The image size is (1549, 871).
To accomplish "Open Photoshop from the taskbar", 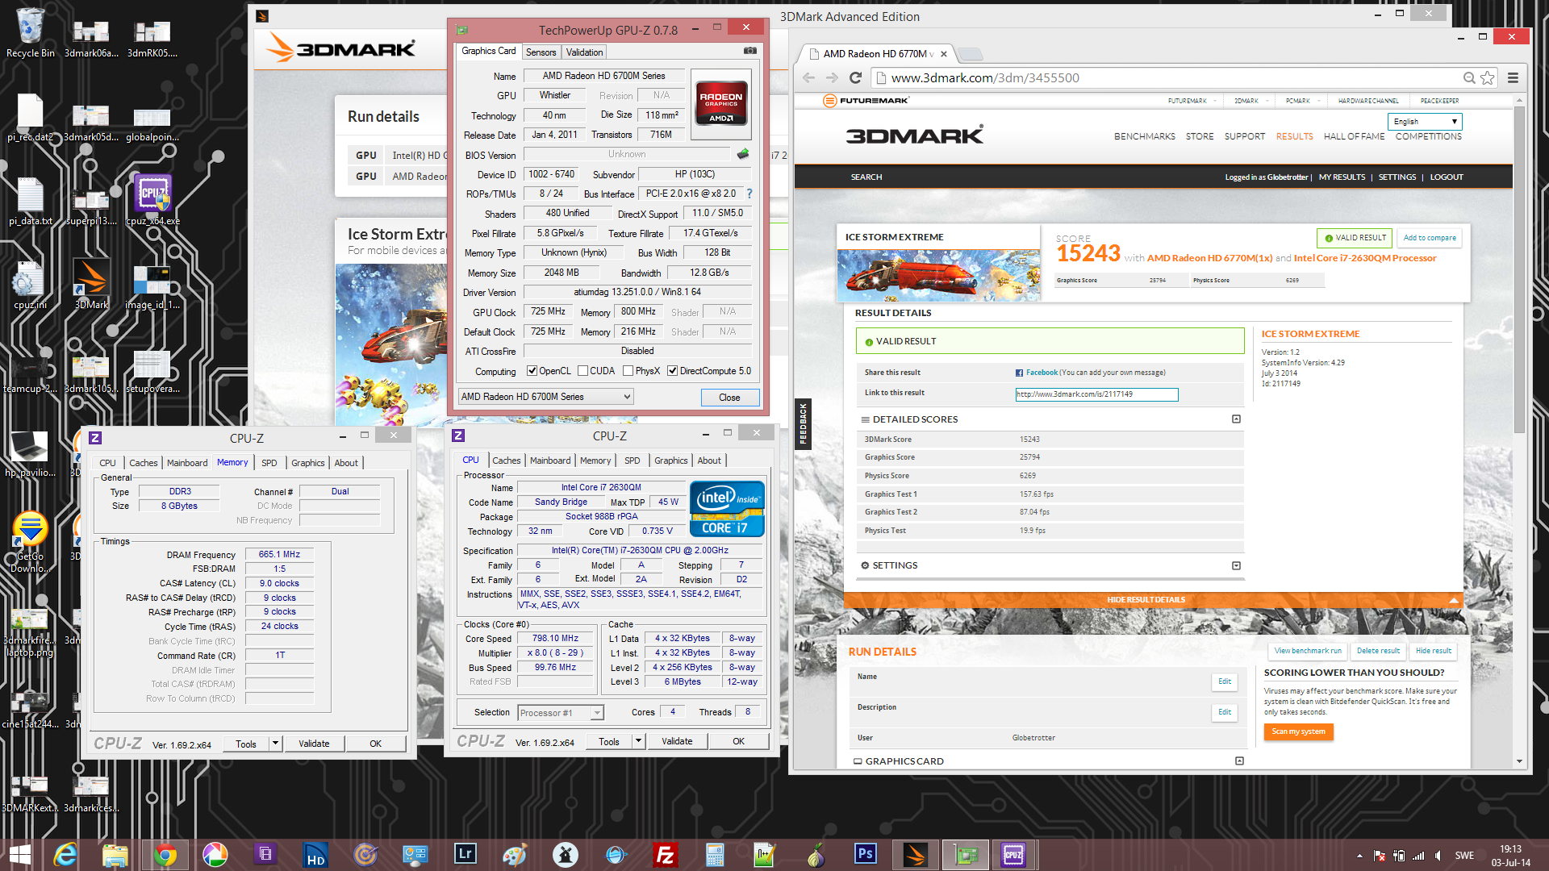I will pyautogui.click(x=866, y=854).
